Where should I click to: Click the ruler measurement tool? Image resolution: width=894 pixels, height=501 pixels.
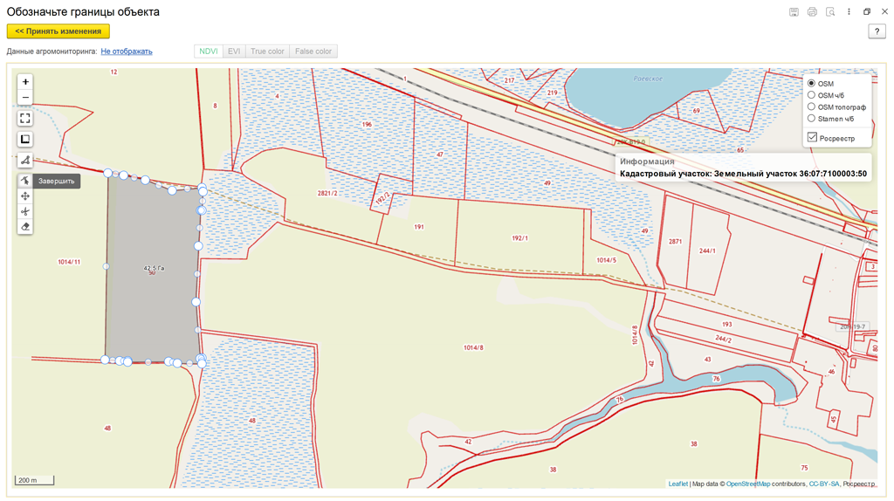click(25, 161)
